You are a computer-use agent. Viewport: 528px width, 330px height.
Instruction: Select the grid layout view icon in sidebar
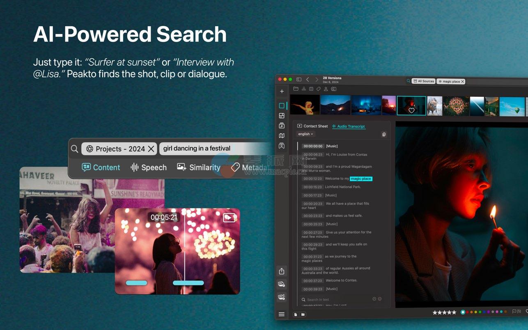coord(282,116)
